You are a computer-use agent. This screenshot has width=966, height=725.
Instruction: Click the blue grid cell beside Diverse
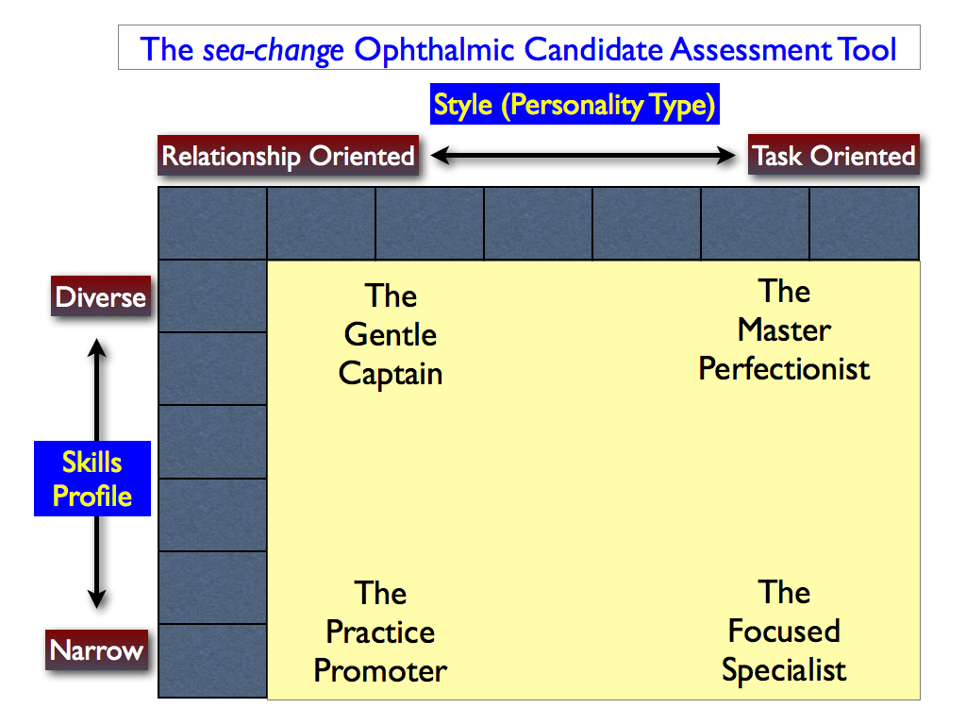tap(212, 295)
